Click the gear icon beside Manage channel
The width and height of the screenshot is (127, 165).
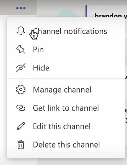coord(21,89)
